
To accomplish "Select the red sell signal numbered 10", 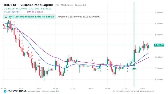I will [x=39, y=60].
